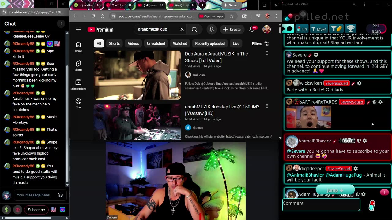Image resolution: width=392 pixels, height=220 pixels.
Task: Click the Dub Aura studio video thumbnail
Action: [137, 75]
